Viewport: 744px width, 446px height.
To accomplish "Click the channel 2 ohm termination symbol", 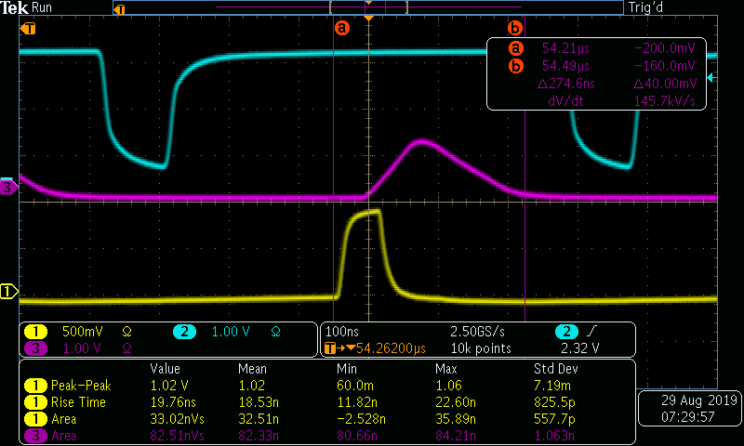I will [x=275, y=332].
